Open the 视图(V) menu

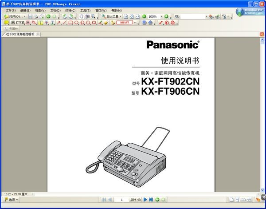40,11
